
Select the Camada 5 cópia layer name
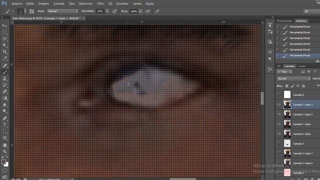pyautogui.click(x=302, y=134)
